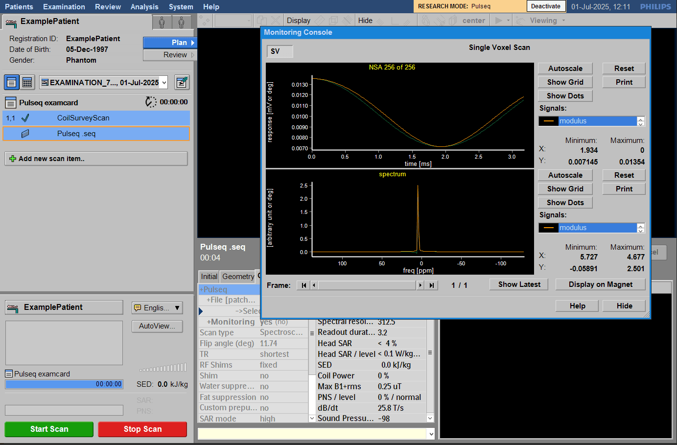The height and width of the screenshot is (445, 677).
Task: Open the Patients menu
Action: 19,7
